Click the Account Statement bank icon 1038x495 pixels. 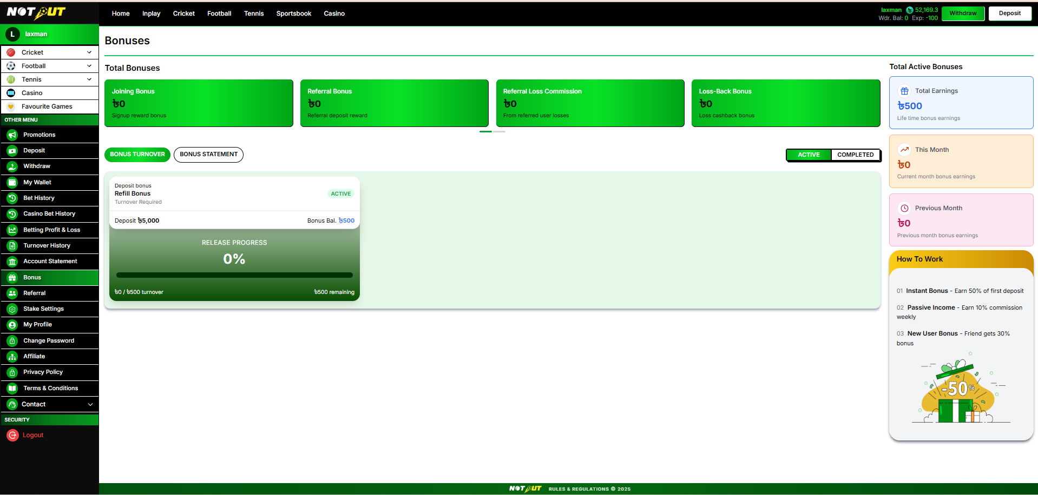pos(12,262)
